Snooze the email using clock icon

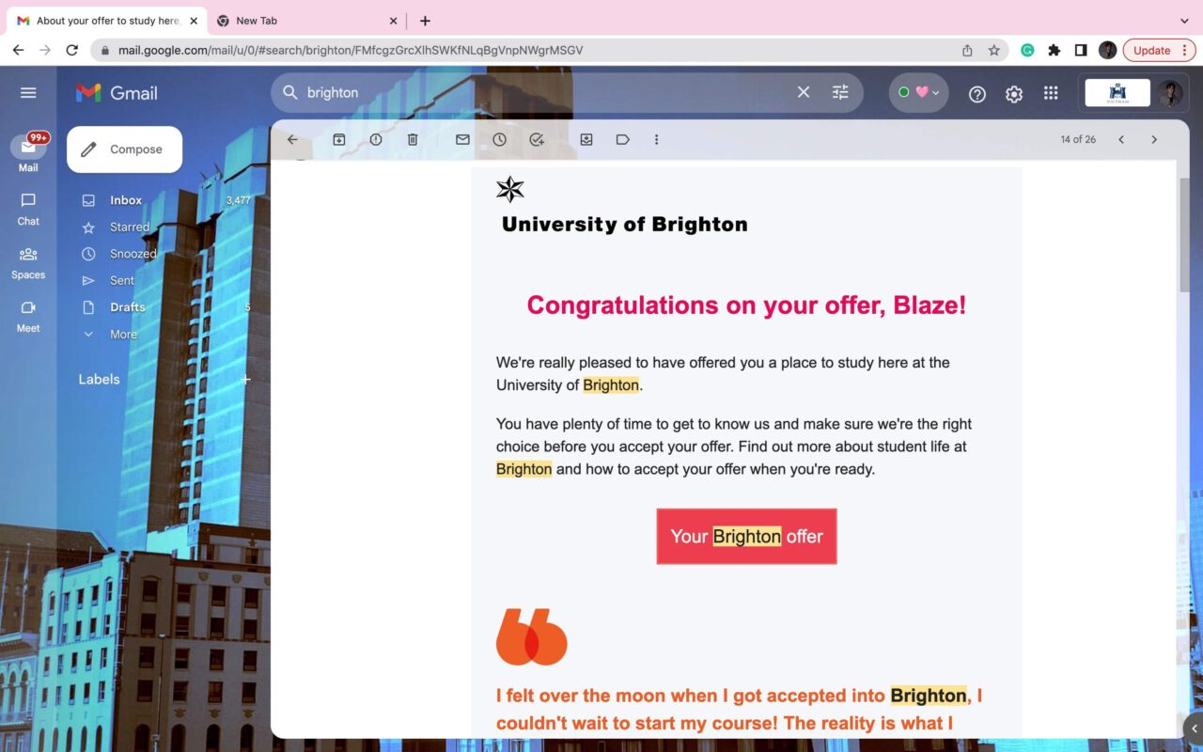[x=499, y=139]
